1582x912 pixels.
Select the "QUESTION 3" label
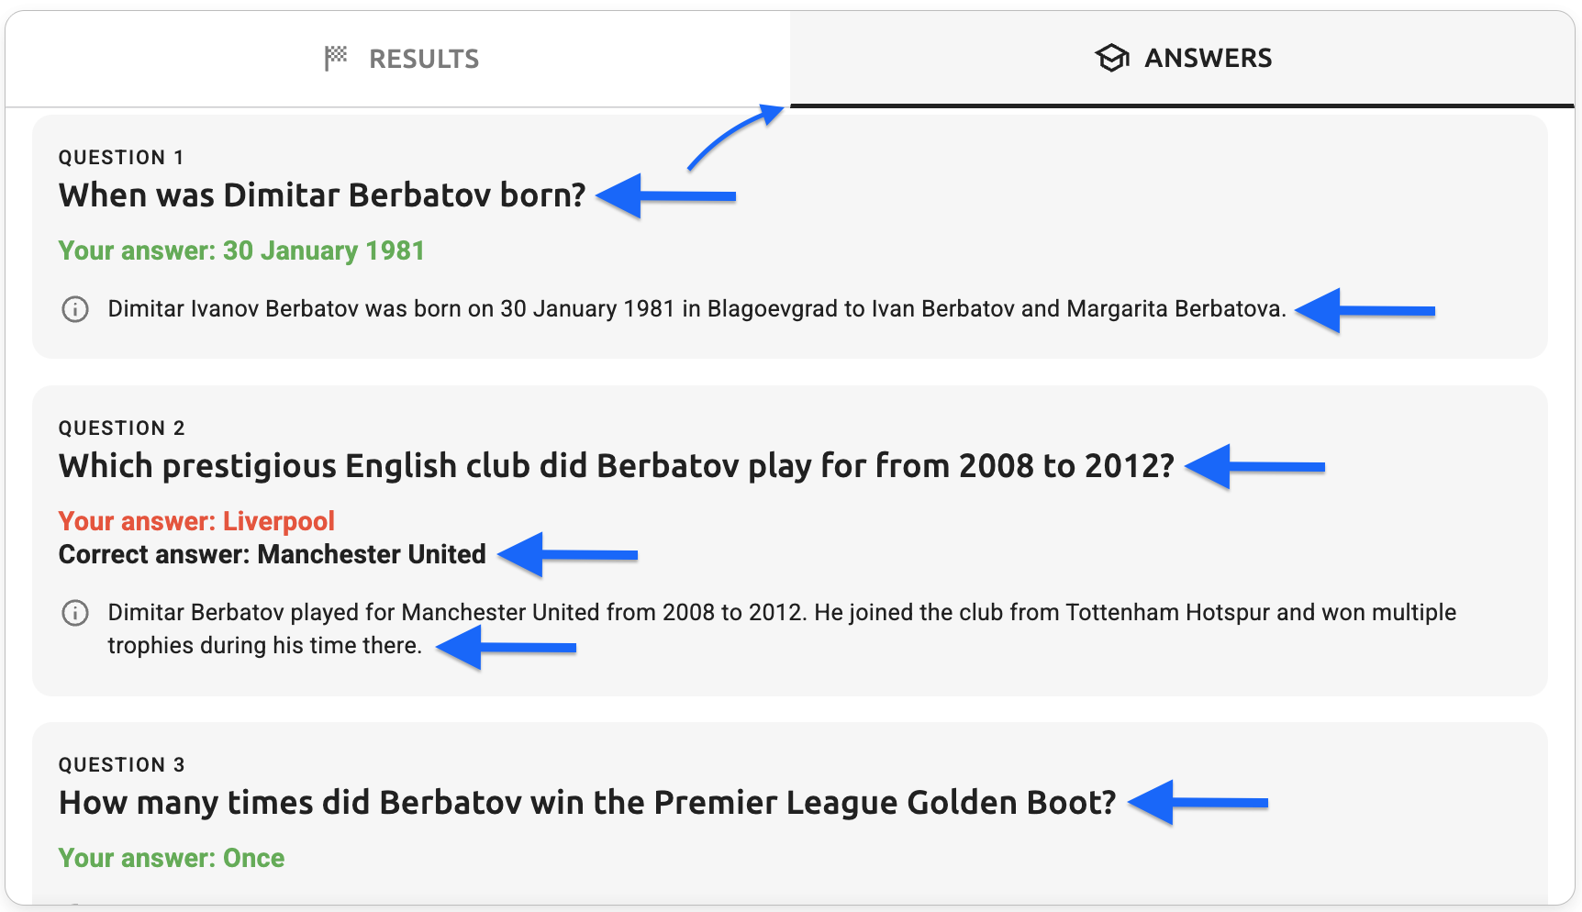[x=121, y=765]
